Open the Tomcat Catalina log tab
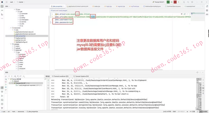 point(84,76)
